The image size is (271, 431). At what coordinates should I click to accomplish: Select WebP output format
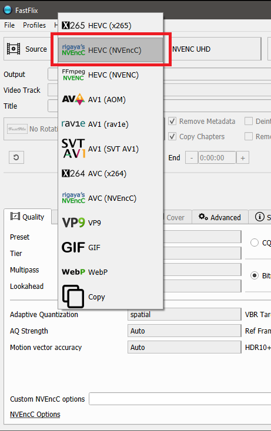tap(111, 272)
